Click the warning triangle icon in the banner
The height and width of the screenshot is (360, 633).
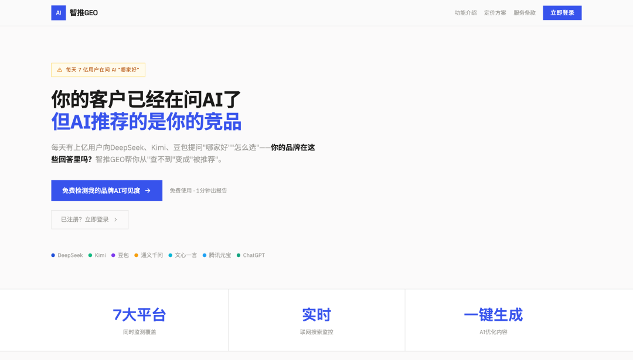point(60,70)
